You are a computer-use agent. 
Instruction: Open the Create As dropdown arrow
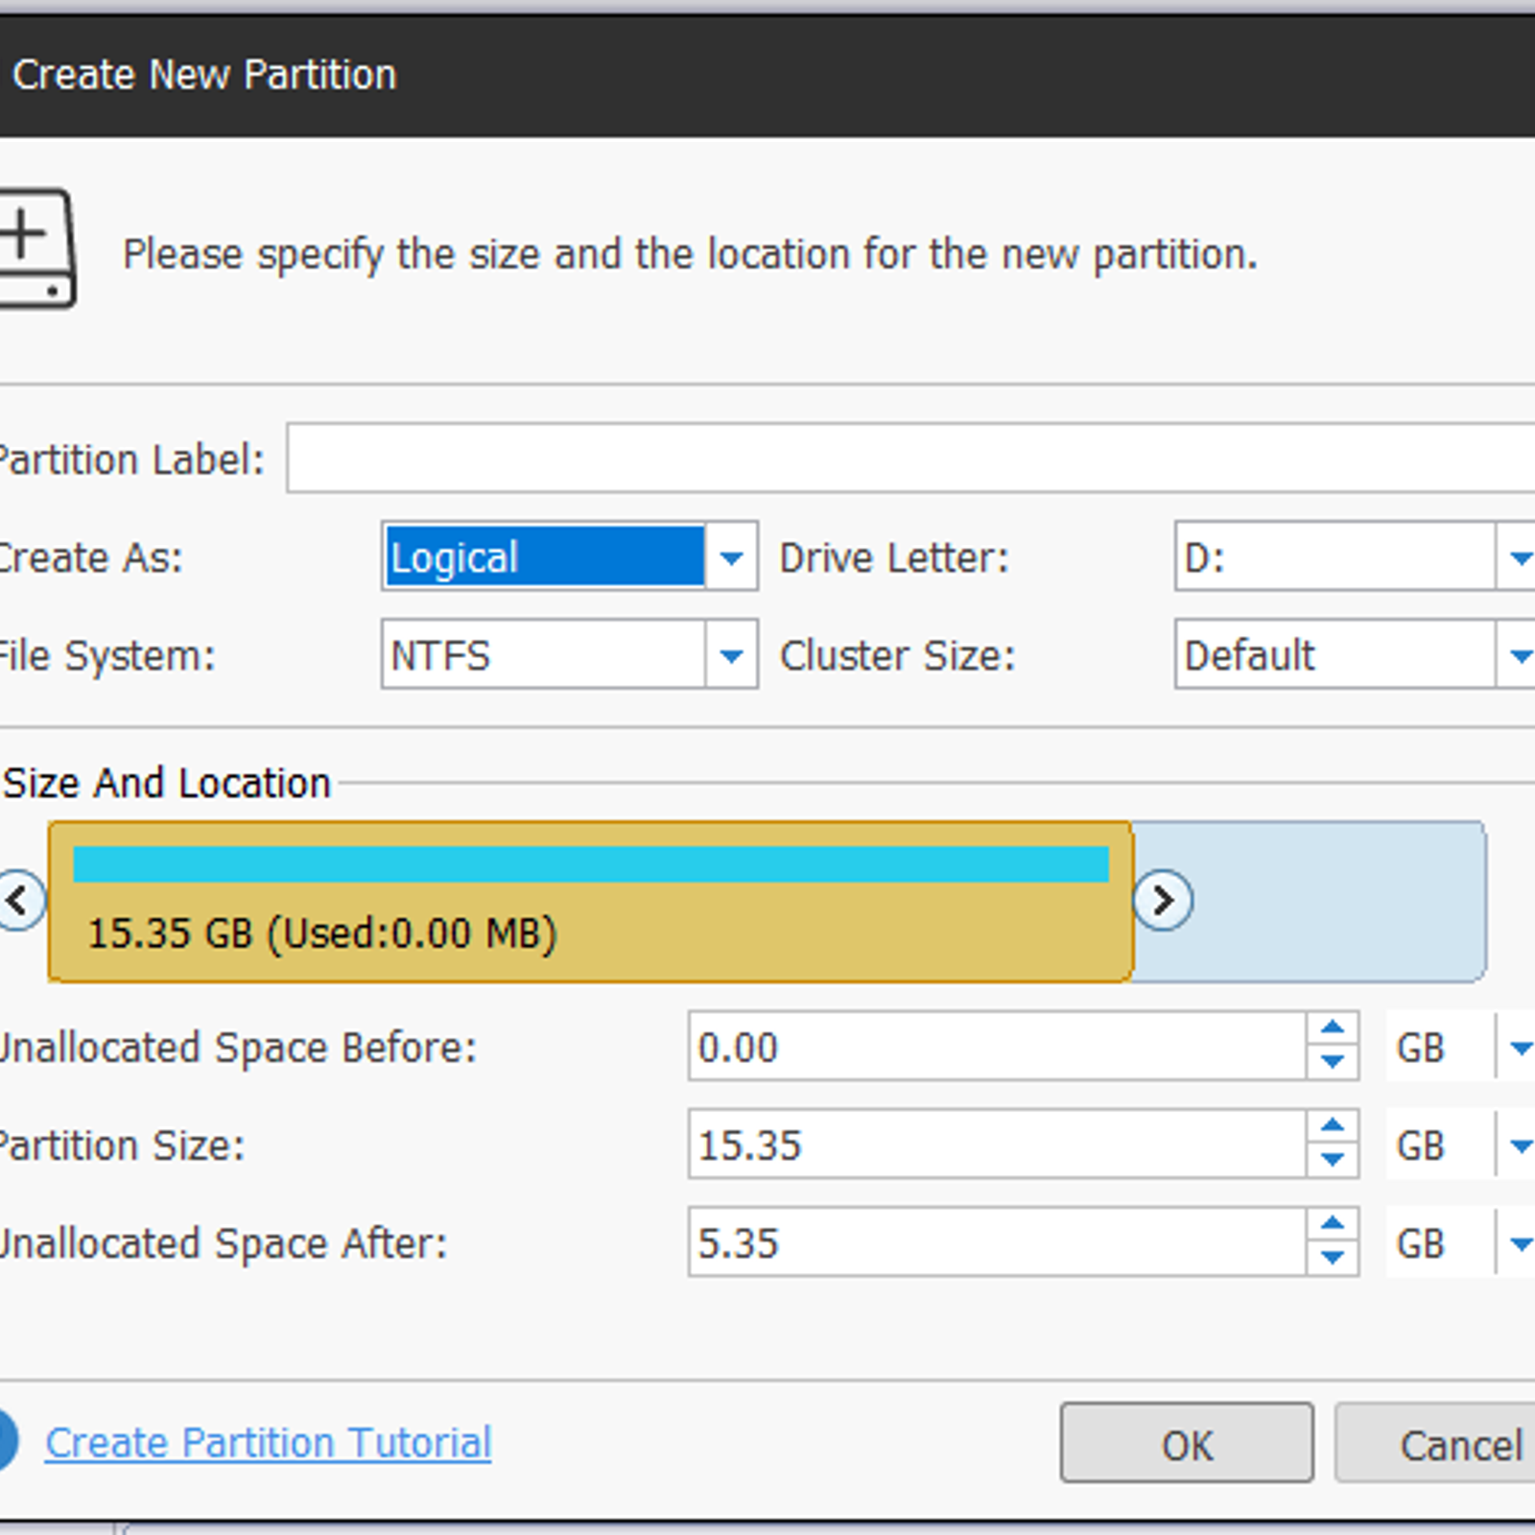click(731, 556)
